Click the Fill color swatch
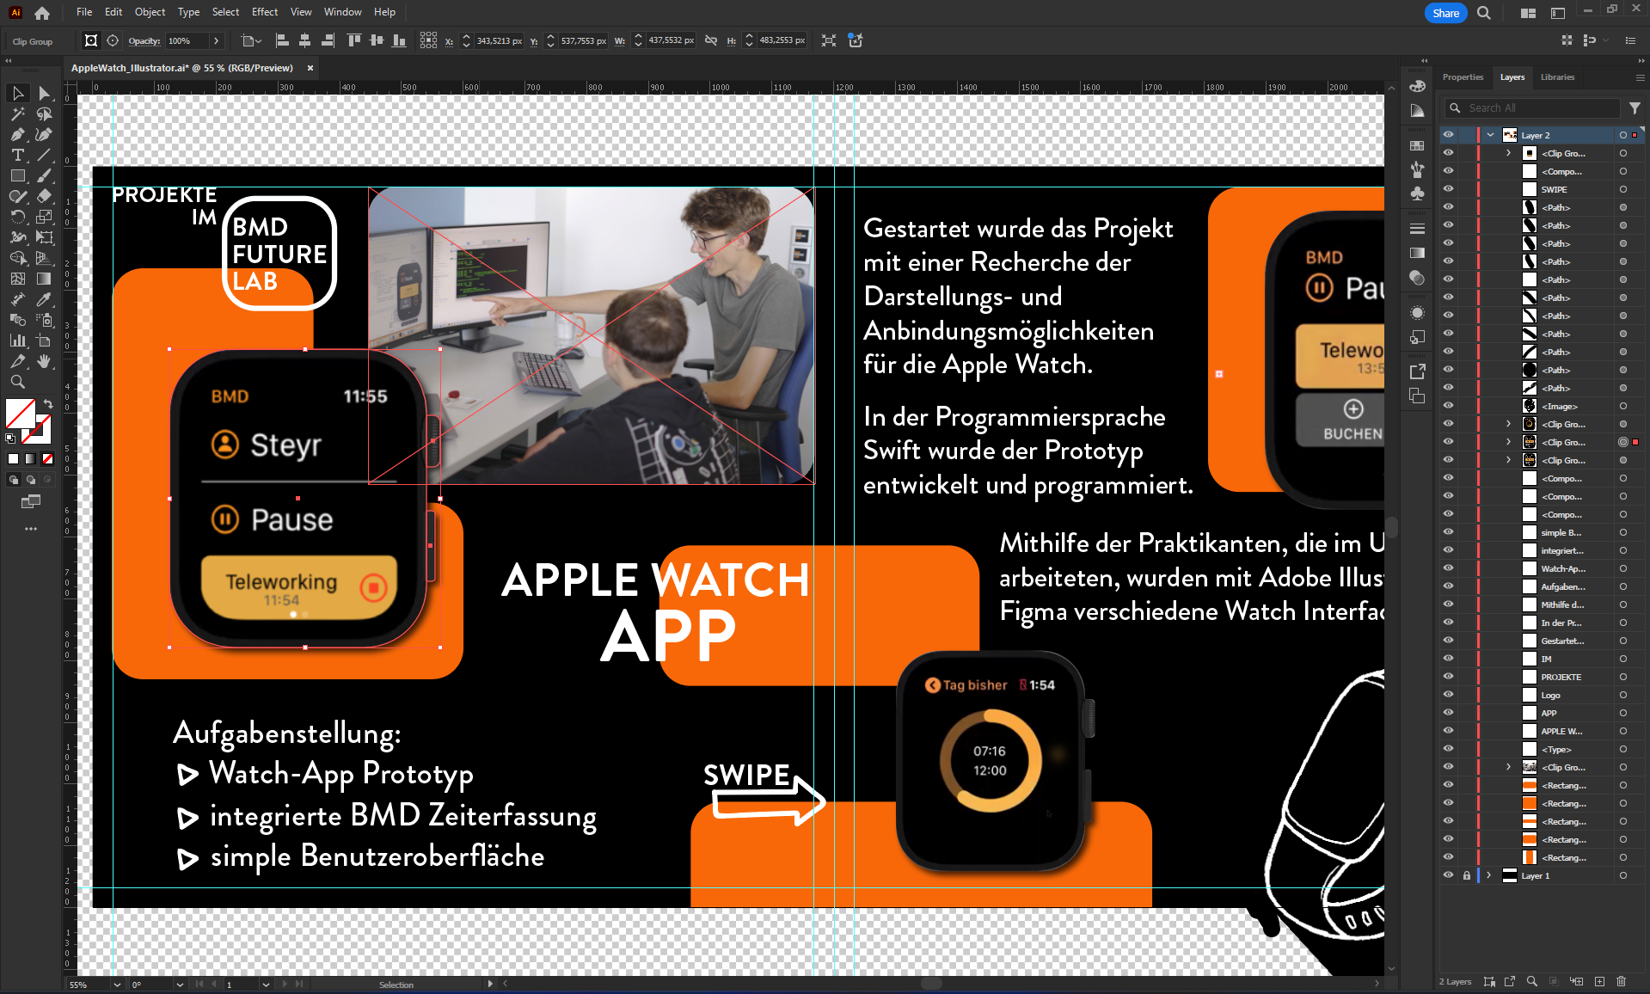1650x994 pixels. [x=20, y=414]
